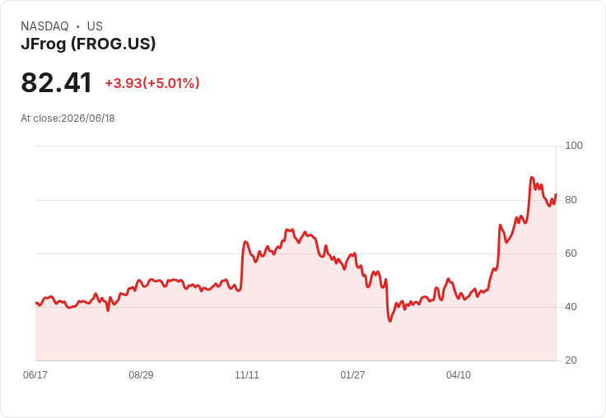Viewport: 606px width, 418px height.
Task: Click the 60 label on price axis
Action: point(571,253)
